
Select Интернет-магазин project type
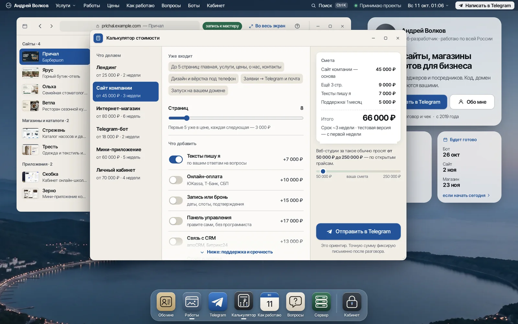pos(126,112)
